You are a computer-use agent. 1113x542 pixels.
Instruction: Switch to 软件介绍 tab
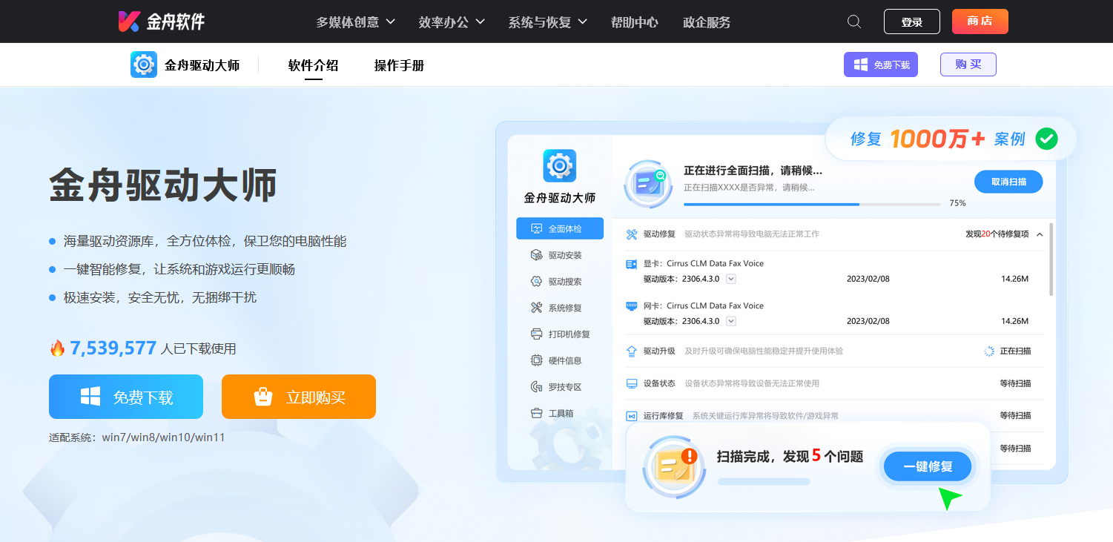point(314,65)
